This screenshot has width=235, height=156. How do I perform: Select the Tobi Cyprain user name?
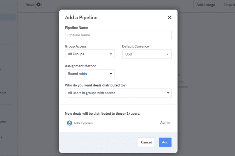83,123
